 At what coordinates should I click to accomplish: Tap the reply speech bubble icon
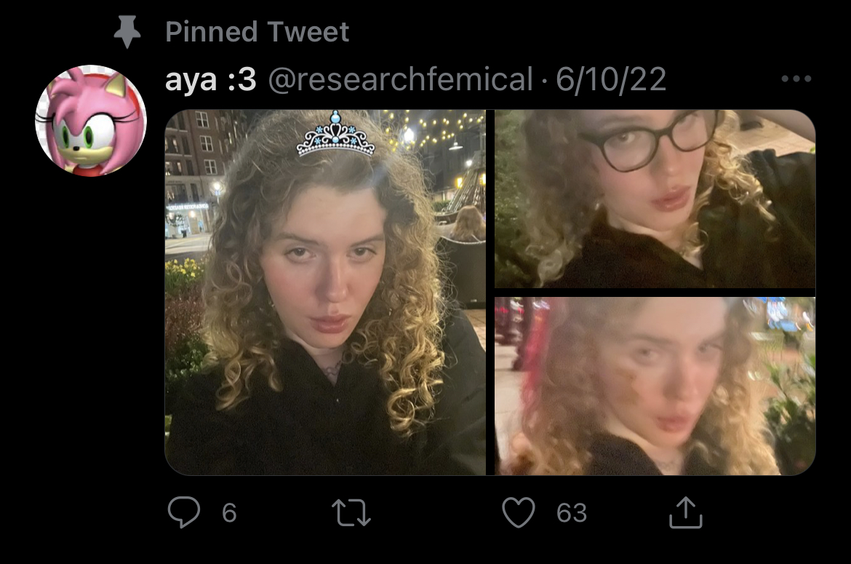184,512
